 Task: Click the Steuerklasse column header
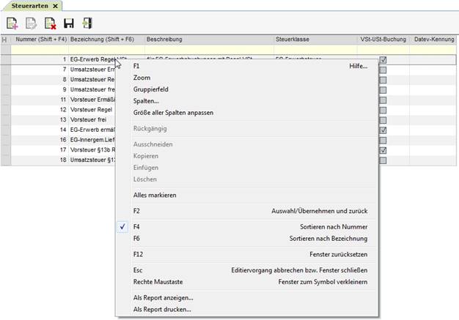click(x=315, y=40)
